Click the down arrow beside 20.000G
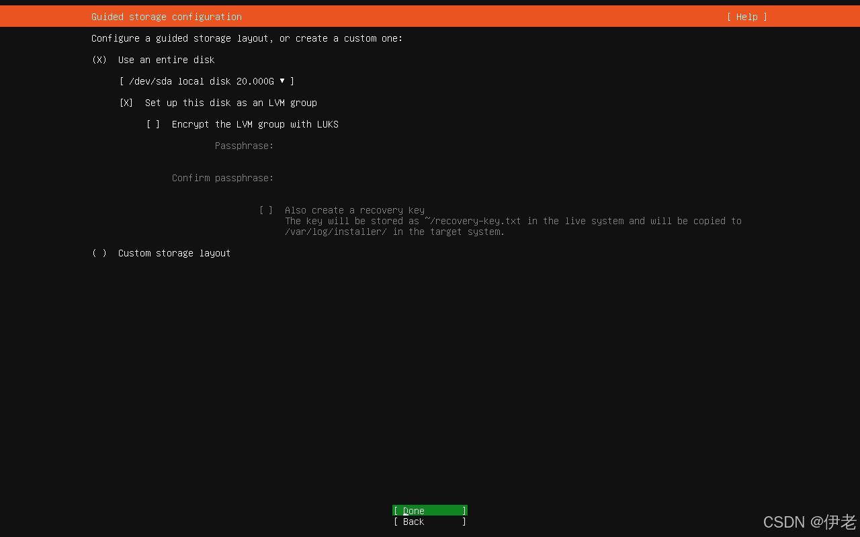Image resolution: width=860 pixels, height=537 pixels. tap(282, 81)
